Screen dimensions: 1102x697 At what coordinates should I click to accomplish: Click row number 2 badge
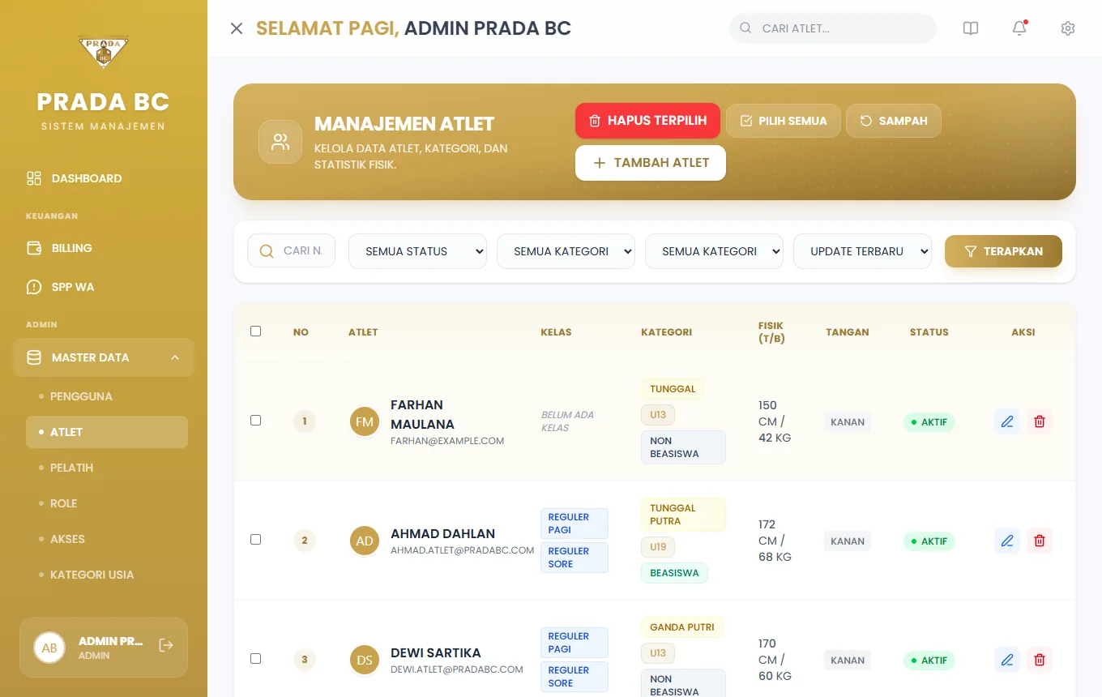tap(305, 541)
